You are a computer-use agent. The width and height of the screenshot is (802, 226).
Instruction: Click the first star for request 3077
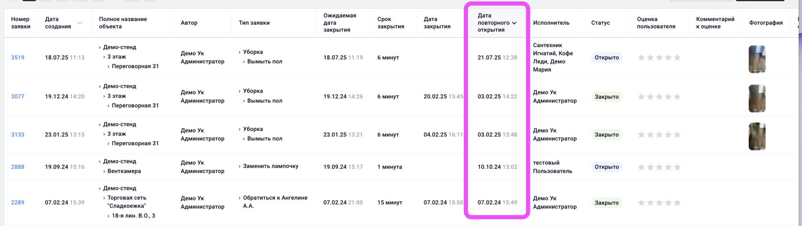pyautogui.click(x=641, y=97)
